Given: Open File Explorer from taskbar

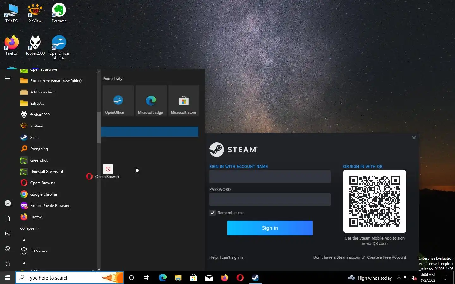Looking at the screenshot, I should (178, 278).
